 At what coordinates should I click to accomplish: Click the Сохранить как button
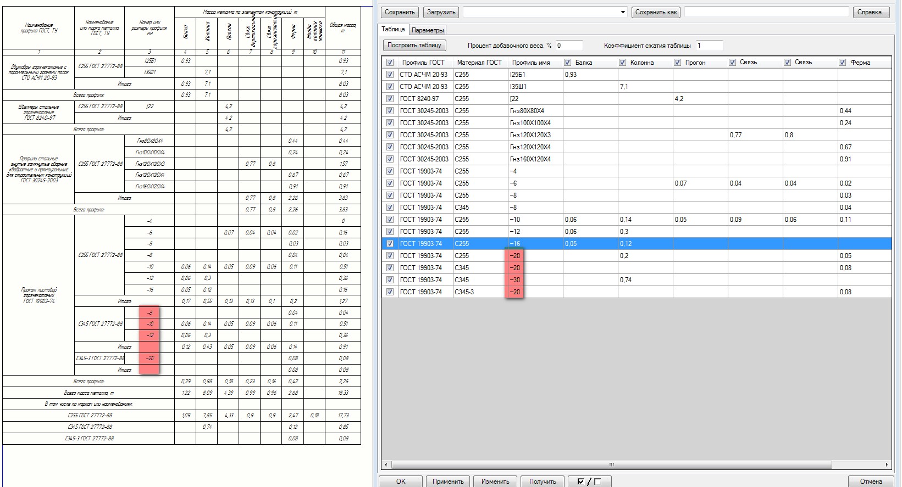[x=656, y=12]
